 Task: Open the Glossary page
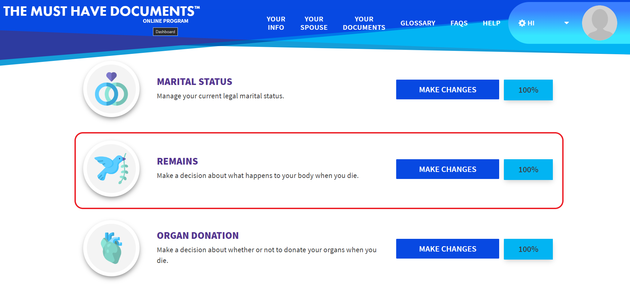click(418, 23)
